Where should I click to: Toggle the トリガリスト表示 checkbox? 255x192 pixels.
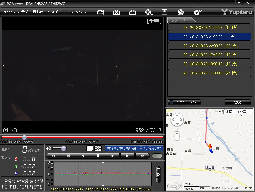coord(171,102)
